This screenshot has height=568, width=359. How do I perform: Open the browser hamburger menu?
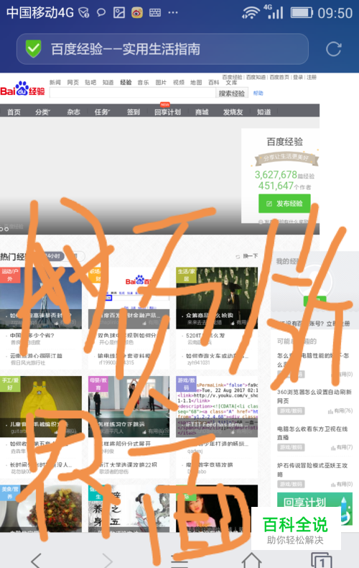click(x=179, y=562)
